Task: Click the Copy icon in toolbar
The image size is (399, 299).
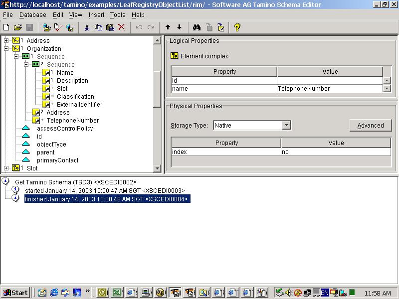Action: pyautogui.click(x=98, y=27)
